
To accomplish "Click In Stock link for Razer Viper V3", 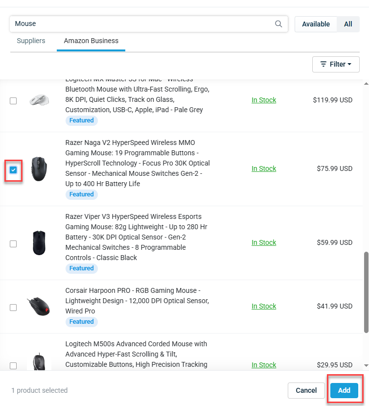I will pos(264,242).
